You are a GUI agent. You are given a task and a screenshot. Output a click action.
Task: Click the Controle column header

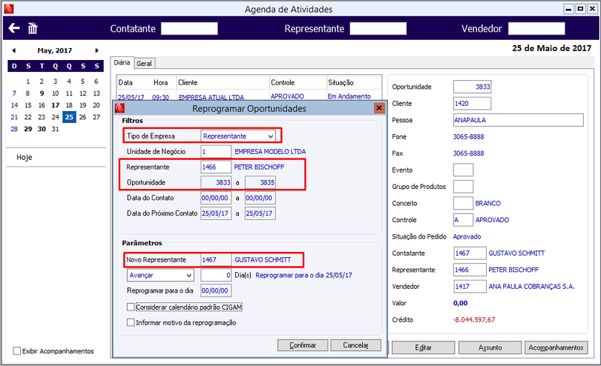297,82
